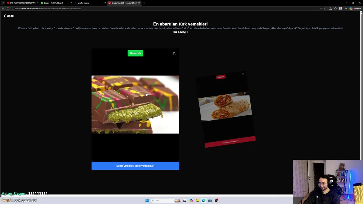Open the media control music icon
This screenshot has height=204, width=363.
click(x=330, y=8)
